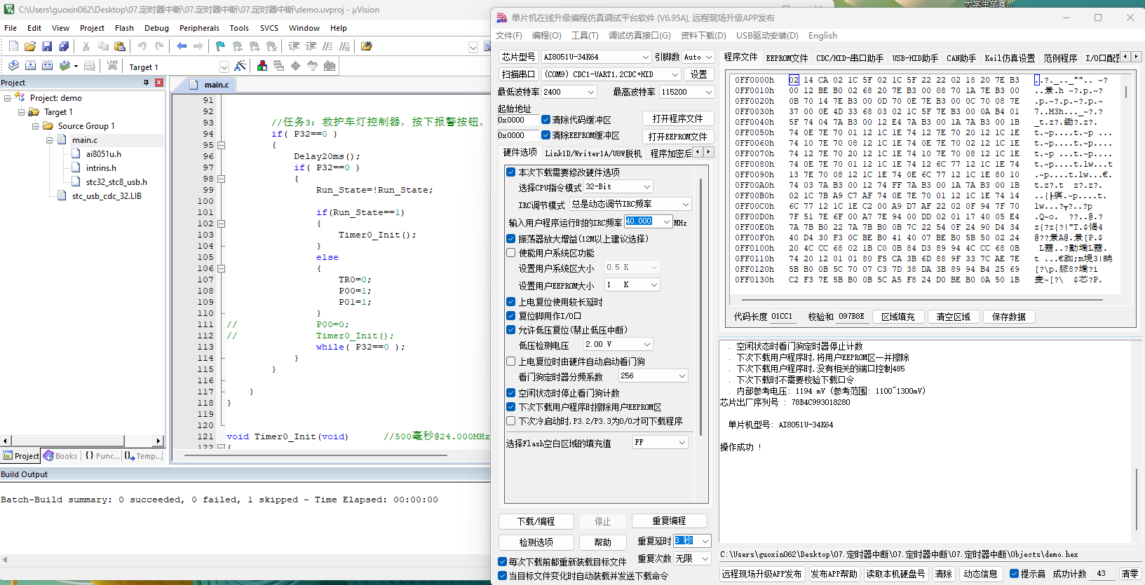Image resolution: width=1145 pixels, height=585 pixels.
Task: Switch to the EEPROM文件 tab
Action: coord(786,57)
